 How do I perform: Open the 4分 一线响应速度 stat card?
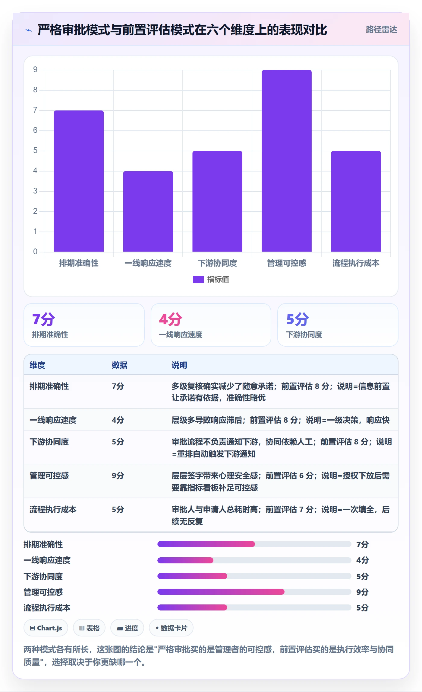click(211, 325)
